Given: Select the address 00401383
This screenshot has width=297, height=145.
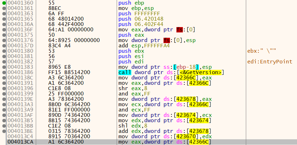Looking at the screenshot, I should [x=20, y=67].
